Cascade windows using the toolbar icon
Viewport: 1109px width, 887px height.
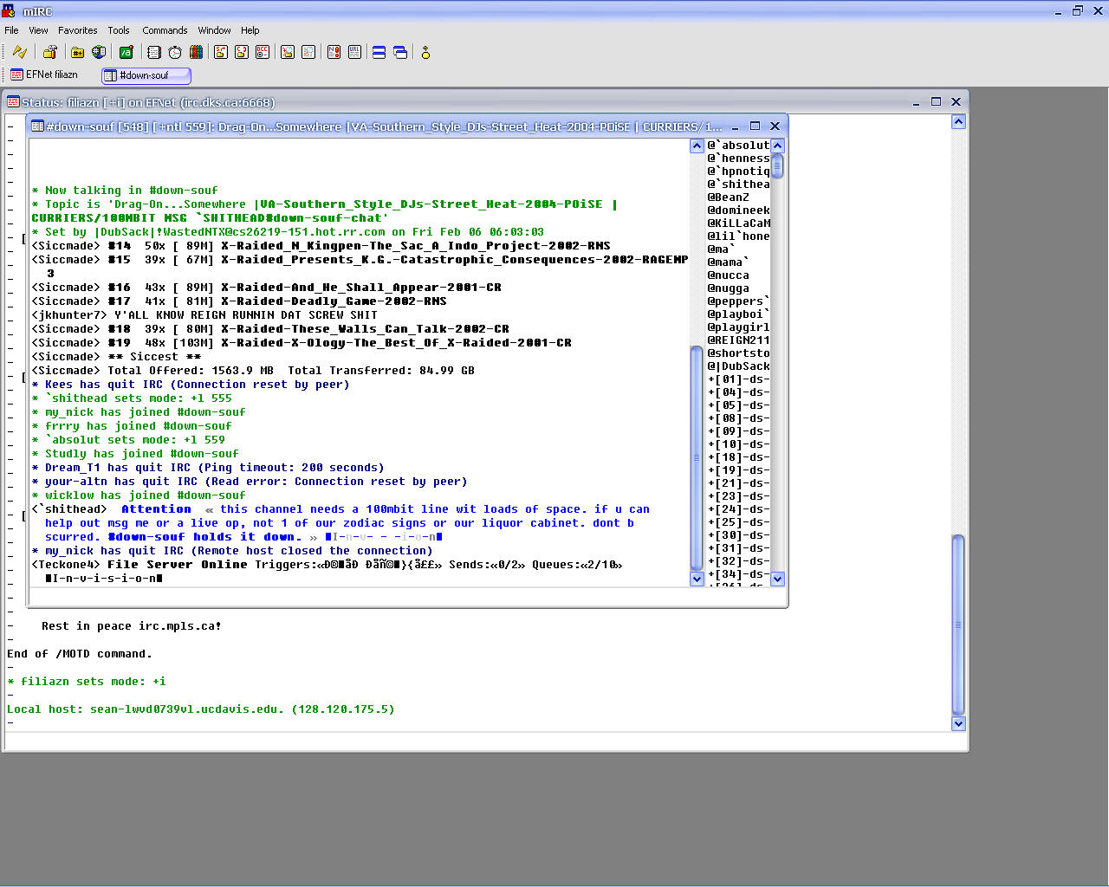(x=399, y=52)
